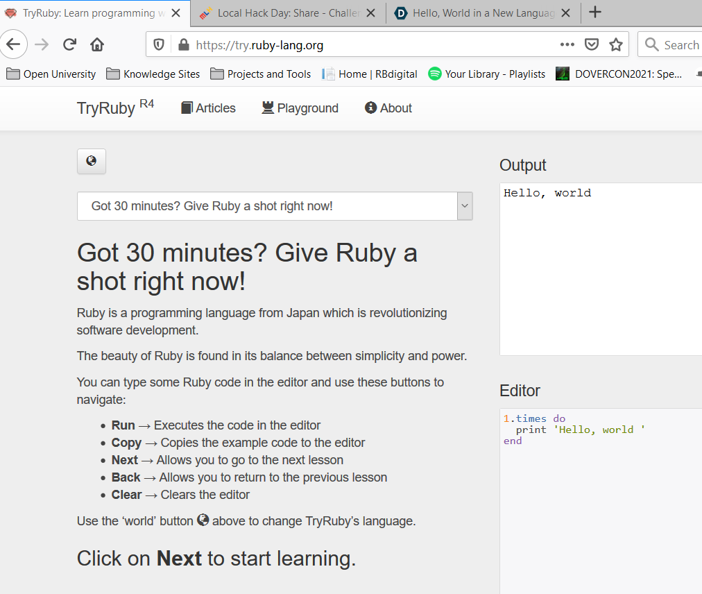
Task: Open the About page
Action: [388, 108]
